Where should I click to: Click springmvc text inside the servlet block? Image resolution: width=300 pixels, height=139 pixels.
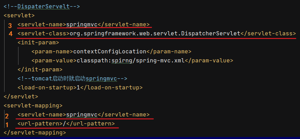pos(82,25)
